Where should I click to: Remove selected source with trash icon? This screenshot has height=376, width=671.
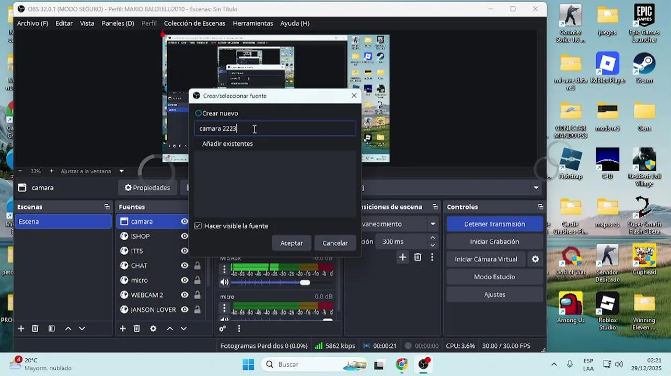click(x=136, y=328)
